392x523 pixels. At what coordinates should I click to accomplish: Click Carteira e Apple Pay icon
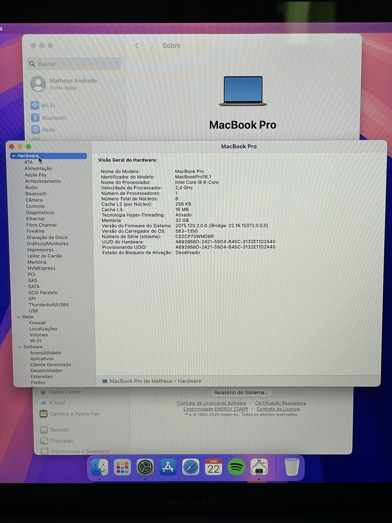point(43,414)
